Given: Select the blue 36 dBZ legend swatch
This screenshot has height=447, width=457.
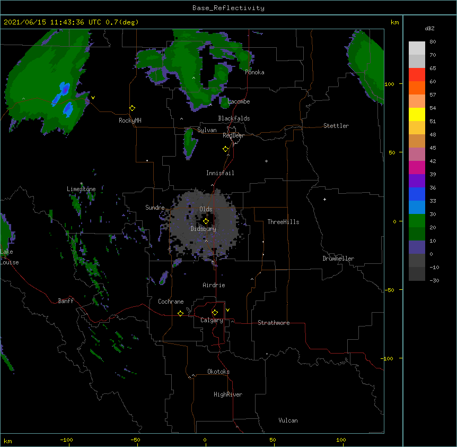Looking at the screenshot, I should (x=417, y=194).
